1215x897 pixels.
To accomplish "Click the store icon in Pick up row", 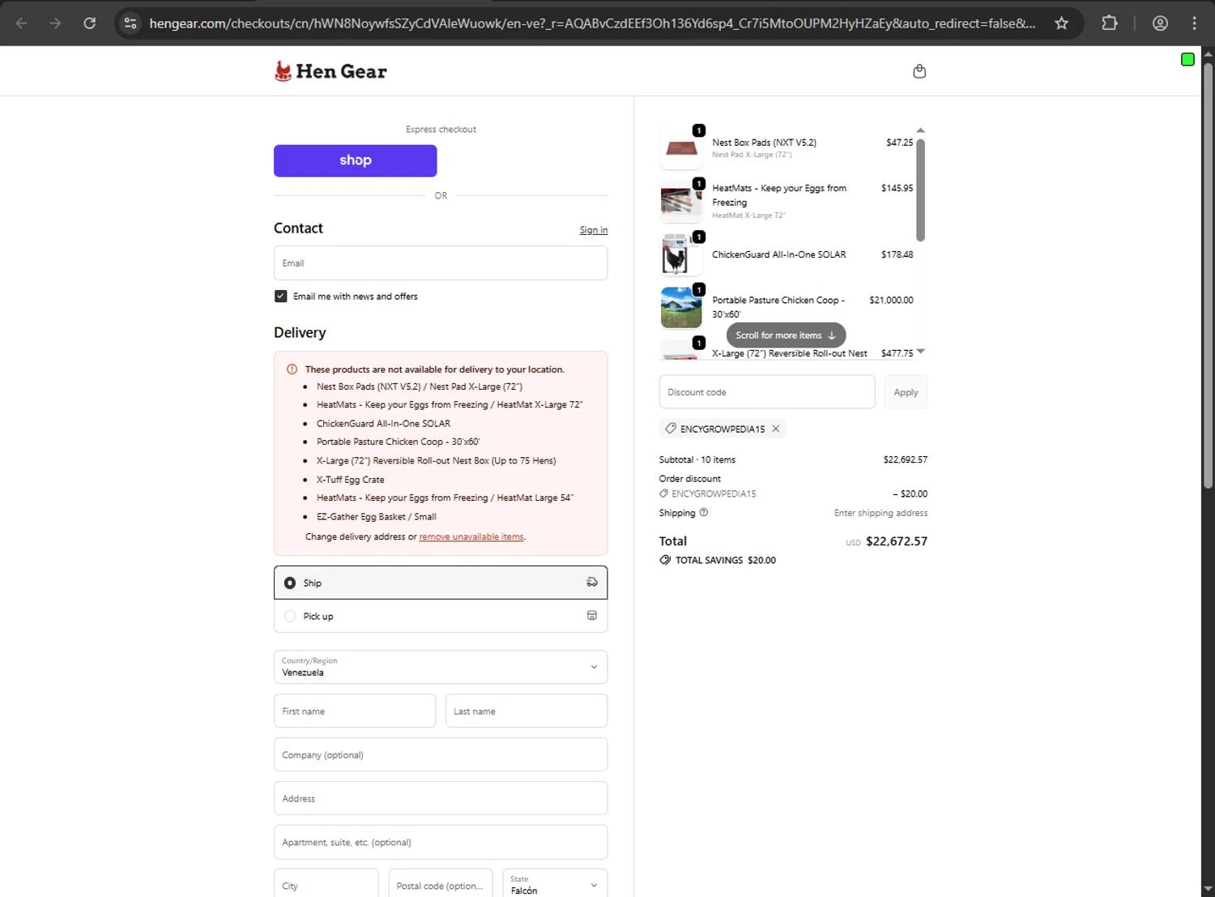I will [x=592, y=616].
